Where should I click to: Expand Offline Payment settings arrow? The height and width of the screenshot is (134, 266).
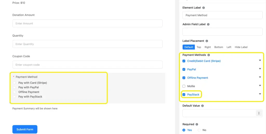(260, 77)
